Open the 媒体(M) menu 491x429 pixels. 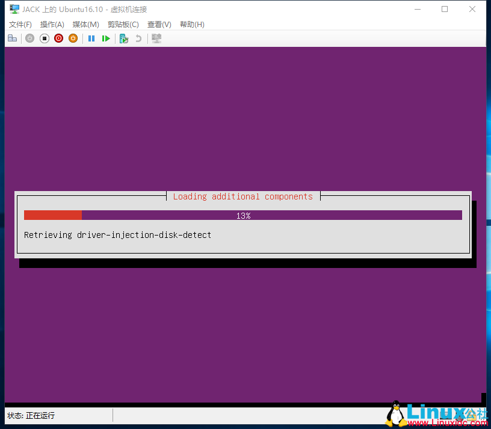pyautogui.click(x=85, y=24)
